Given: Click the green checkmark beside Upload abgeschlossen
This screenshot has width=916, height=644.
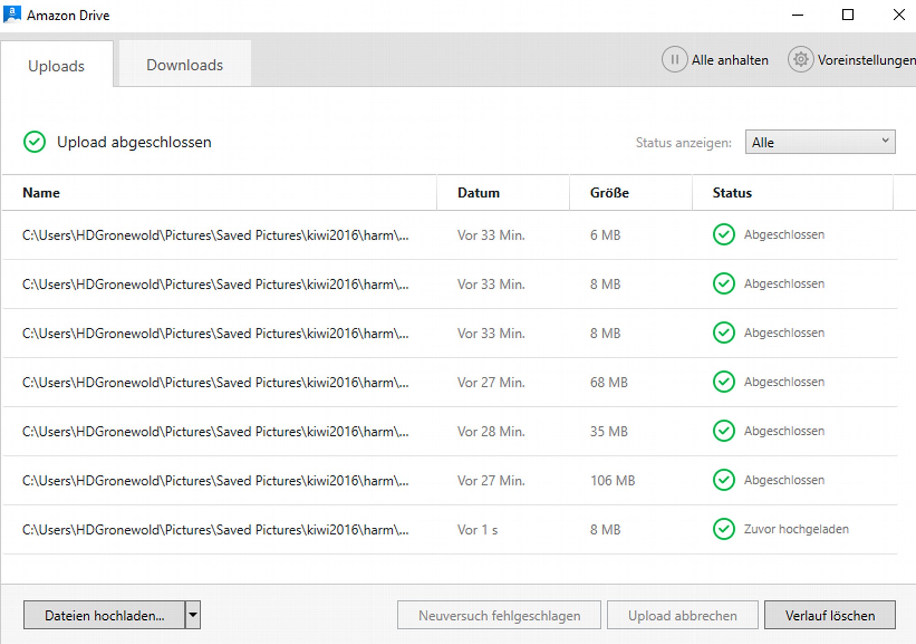Looking at the screenshot, I should click(x=34, y=142).
